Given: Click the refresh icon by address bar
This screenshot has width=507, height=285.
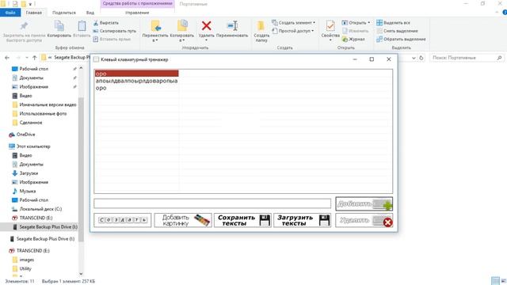Looking at the screenshot, I should 421,58.
